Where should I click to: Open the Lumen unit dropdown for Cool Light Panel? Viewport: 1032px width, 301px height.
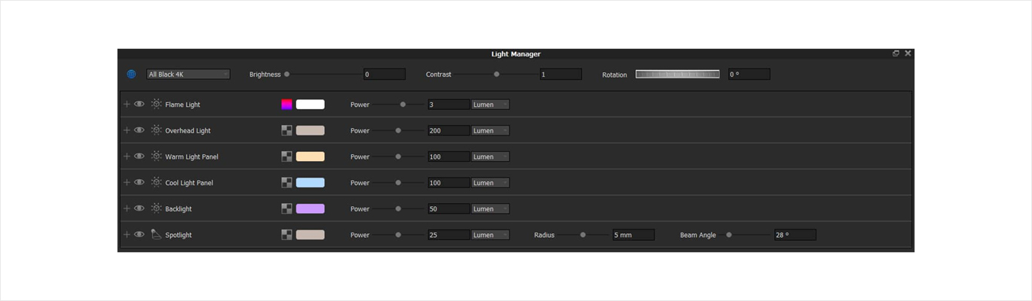pyautogui.click(x=490, y=182)
